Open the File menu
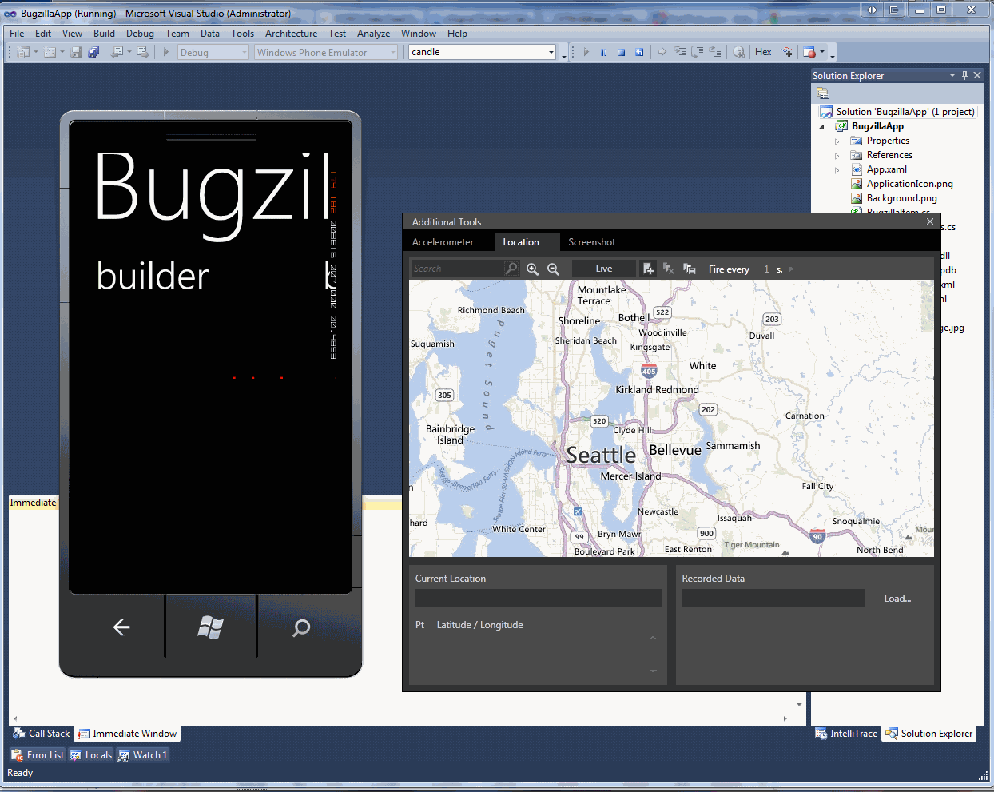This screenshot has width=994, height=792. pos(17,34)
